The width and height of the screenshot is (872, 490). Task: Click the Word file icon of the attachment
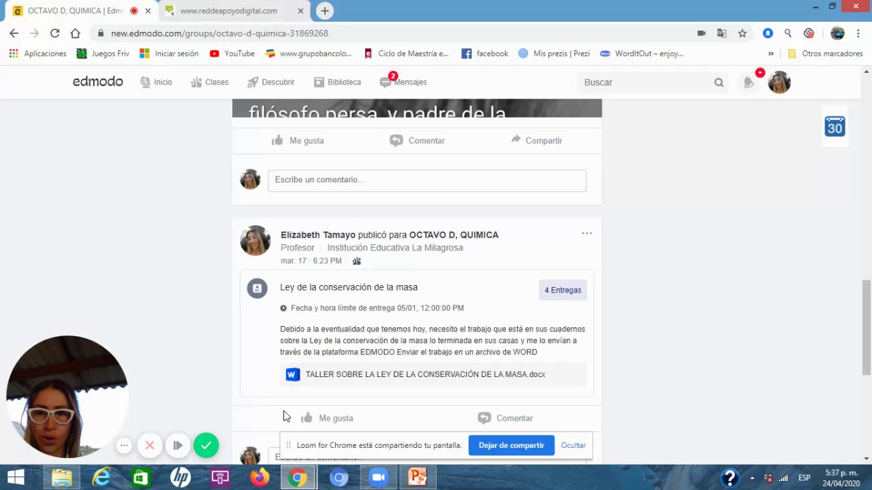coord(292,374)
